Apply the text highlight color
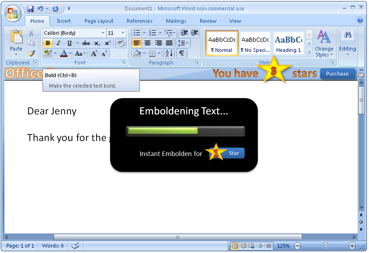Viewport: 369px width, 253px height. pyautogui.click(x=48, y=53)
